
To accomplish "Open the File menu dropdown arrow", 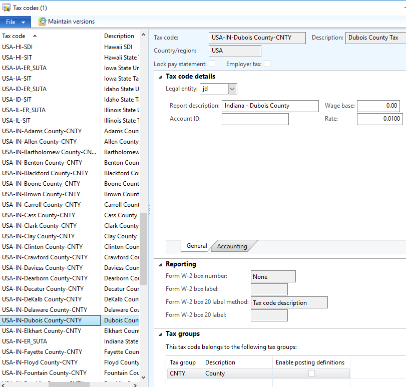I will pyautogui.click(x=24, y=22).
